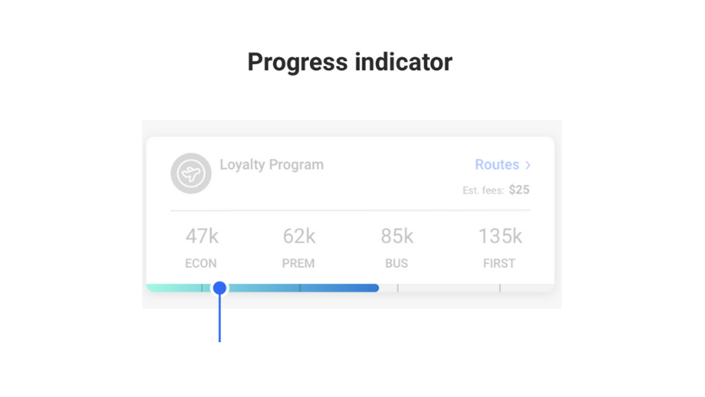Open the Routes link

click(497, 165)
